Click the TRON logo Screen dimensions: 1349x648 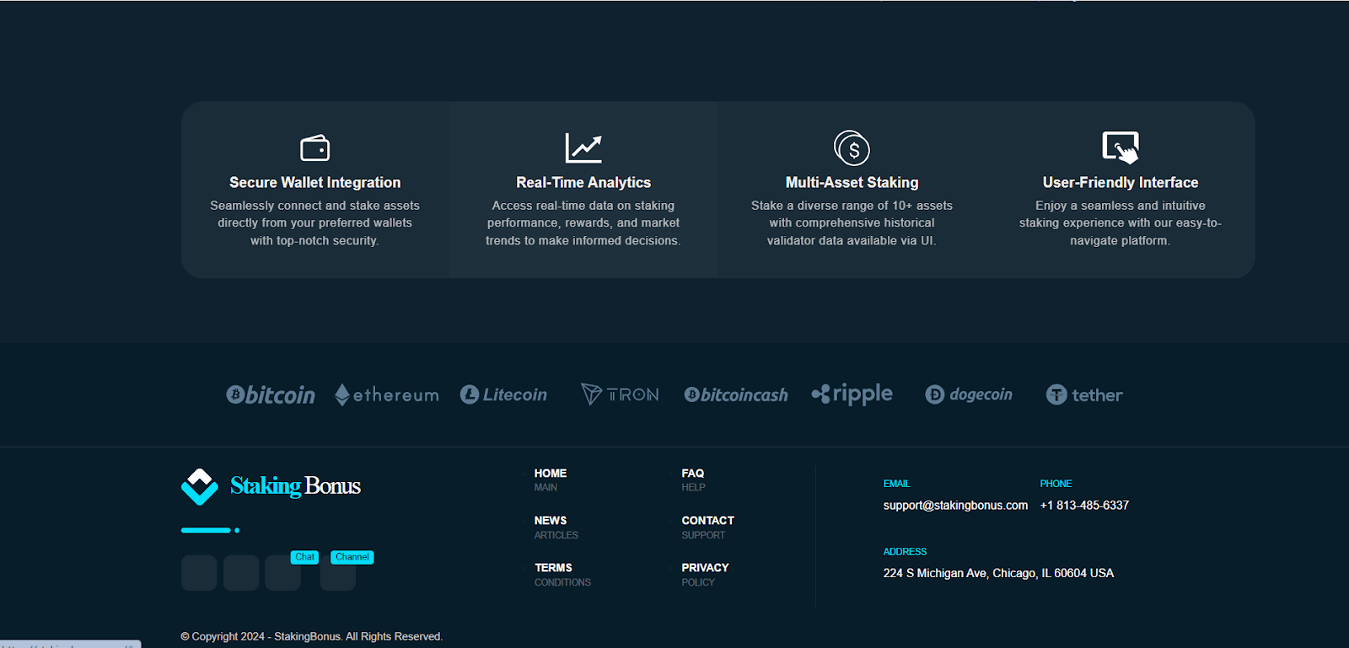coord(620,394)
